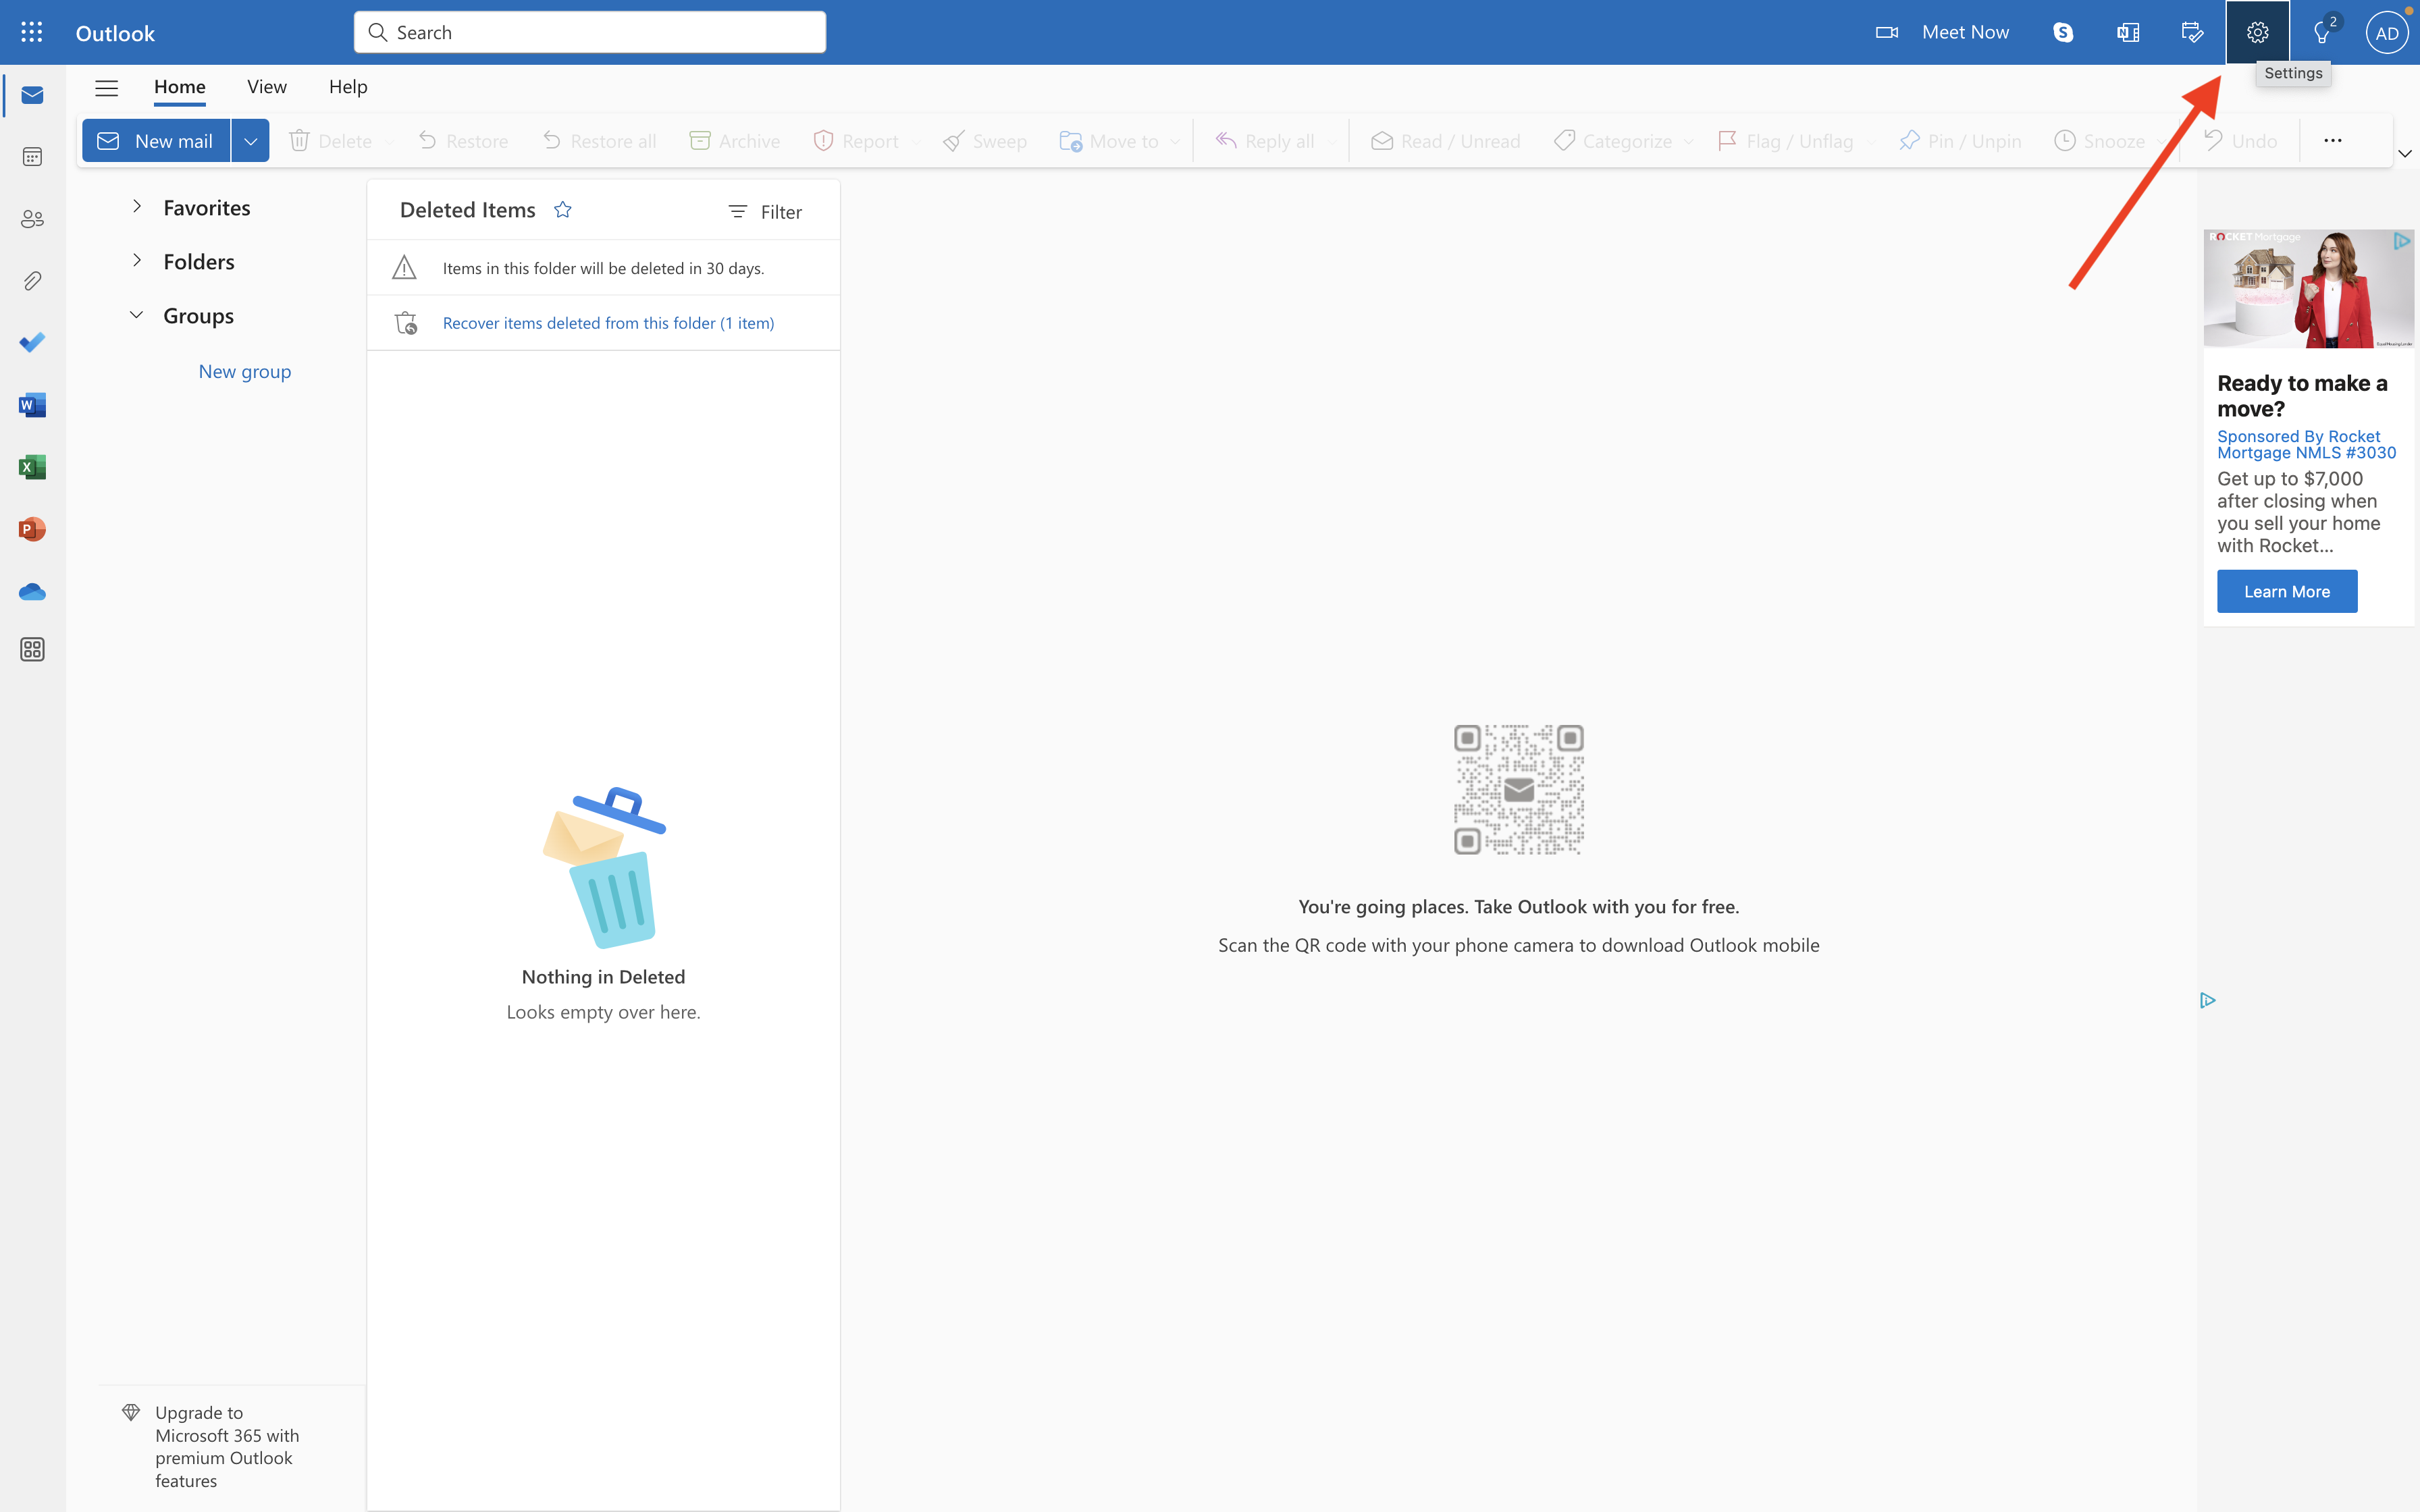The height and width of the screenshot is (1512, 2420).
Task: Expand the Favorites folder section
Action: [x=137, y=207]
